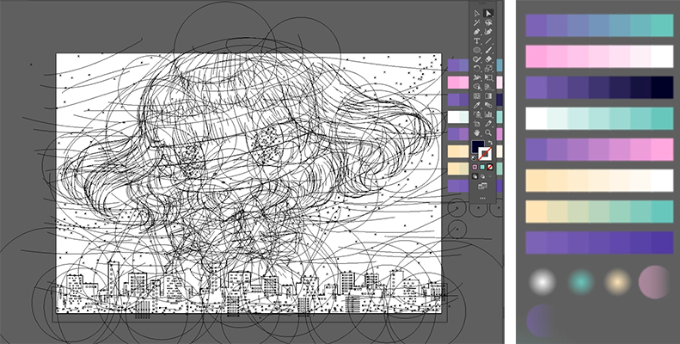Pick the Paintbrush tool

488,50
